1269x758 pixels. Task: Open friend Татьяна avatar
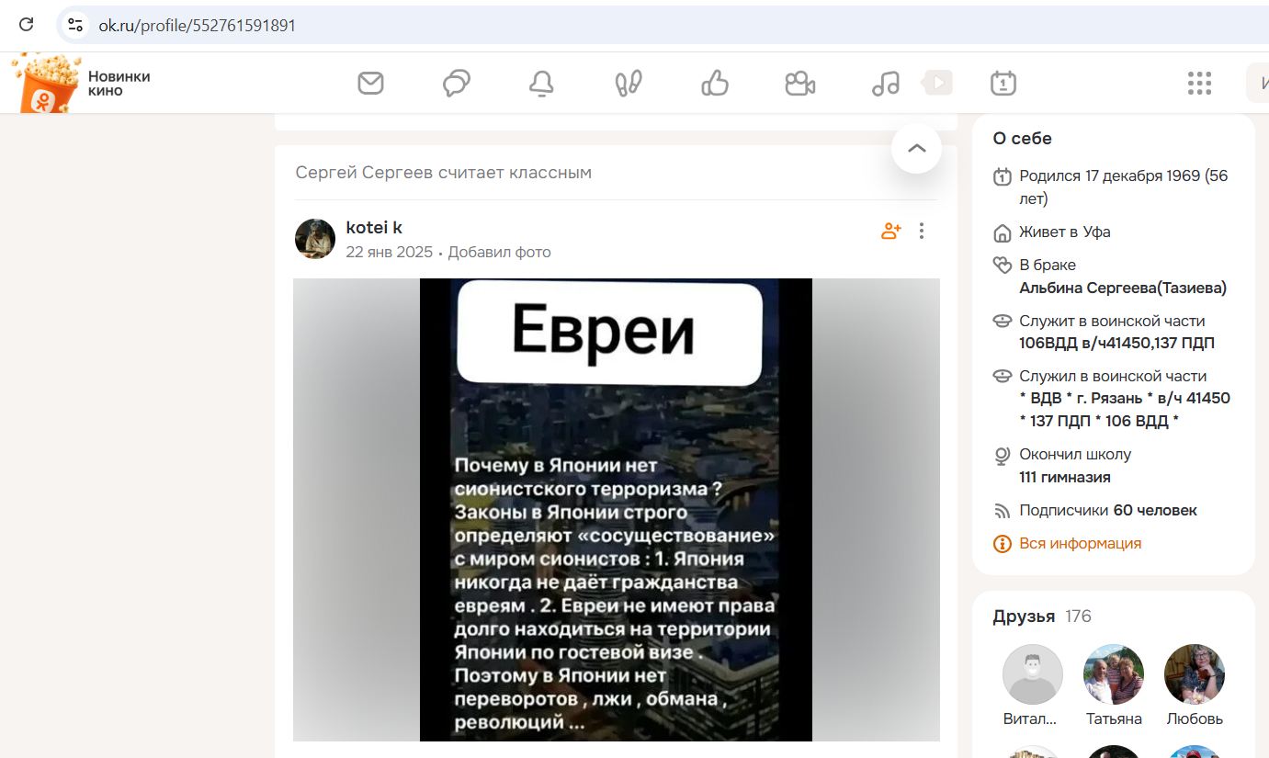click(x=1114, y=674)
